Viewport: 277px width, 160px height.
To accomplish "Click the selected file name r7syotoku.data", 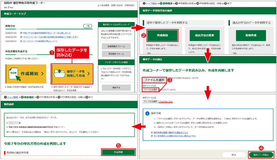I will 166,102.
